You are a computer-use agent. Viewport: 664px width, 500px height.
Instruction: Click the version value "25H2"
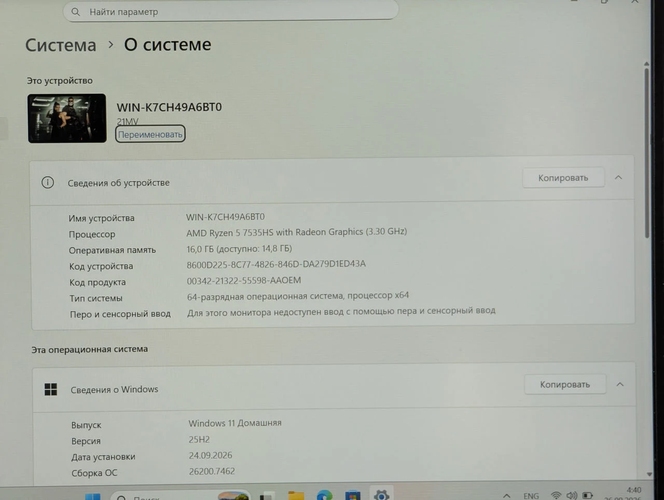click(x=199, y=439)
